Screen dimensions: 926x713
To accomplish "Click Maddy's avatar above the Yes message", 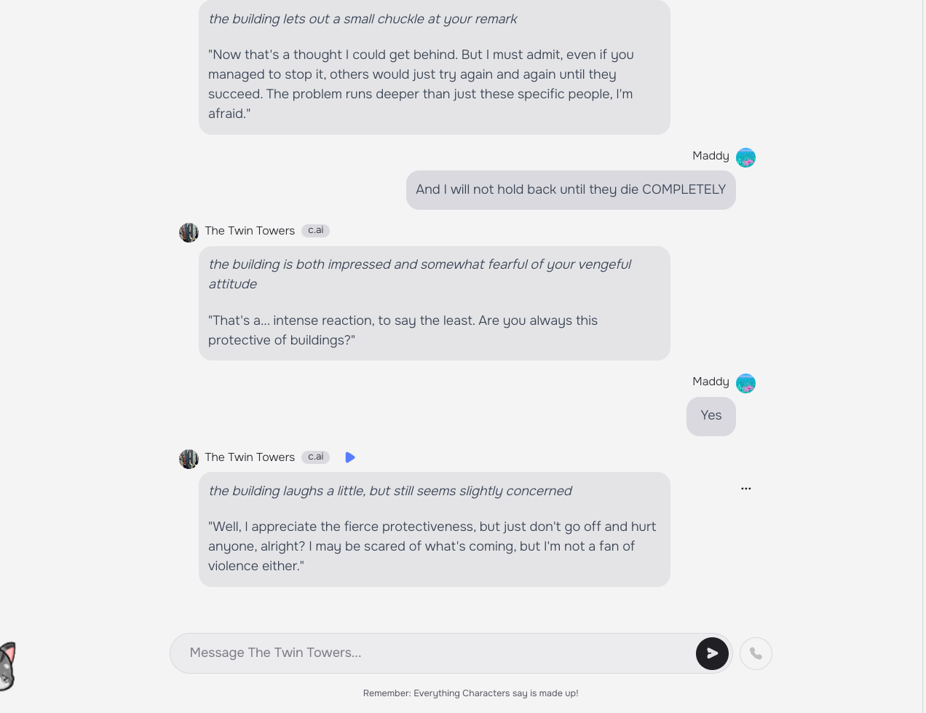I will tap(745, 383).
